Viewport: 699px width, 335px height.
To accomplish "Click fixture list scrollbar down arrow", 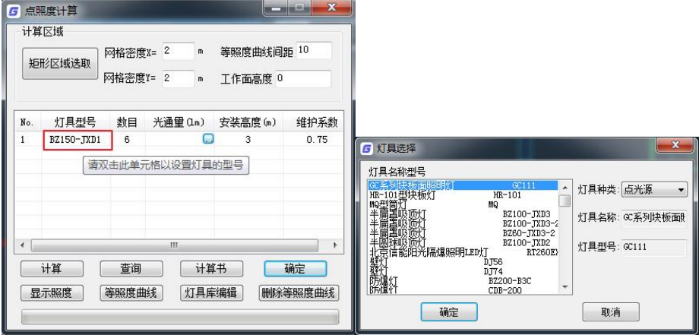I will (565, 287).
